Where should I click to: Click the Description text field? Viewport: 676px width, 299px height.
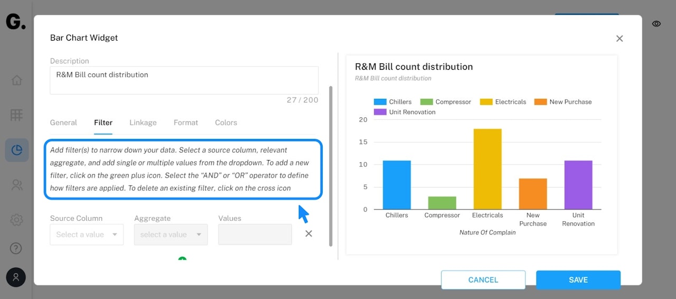(x=184, y=80)
